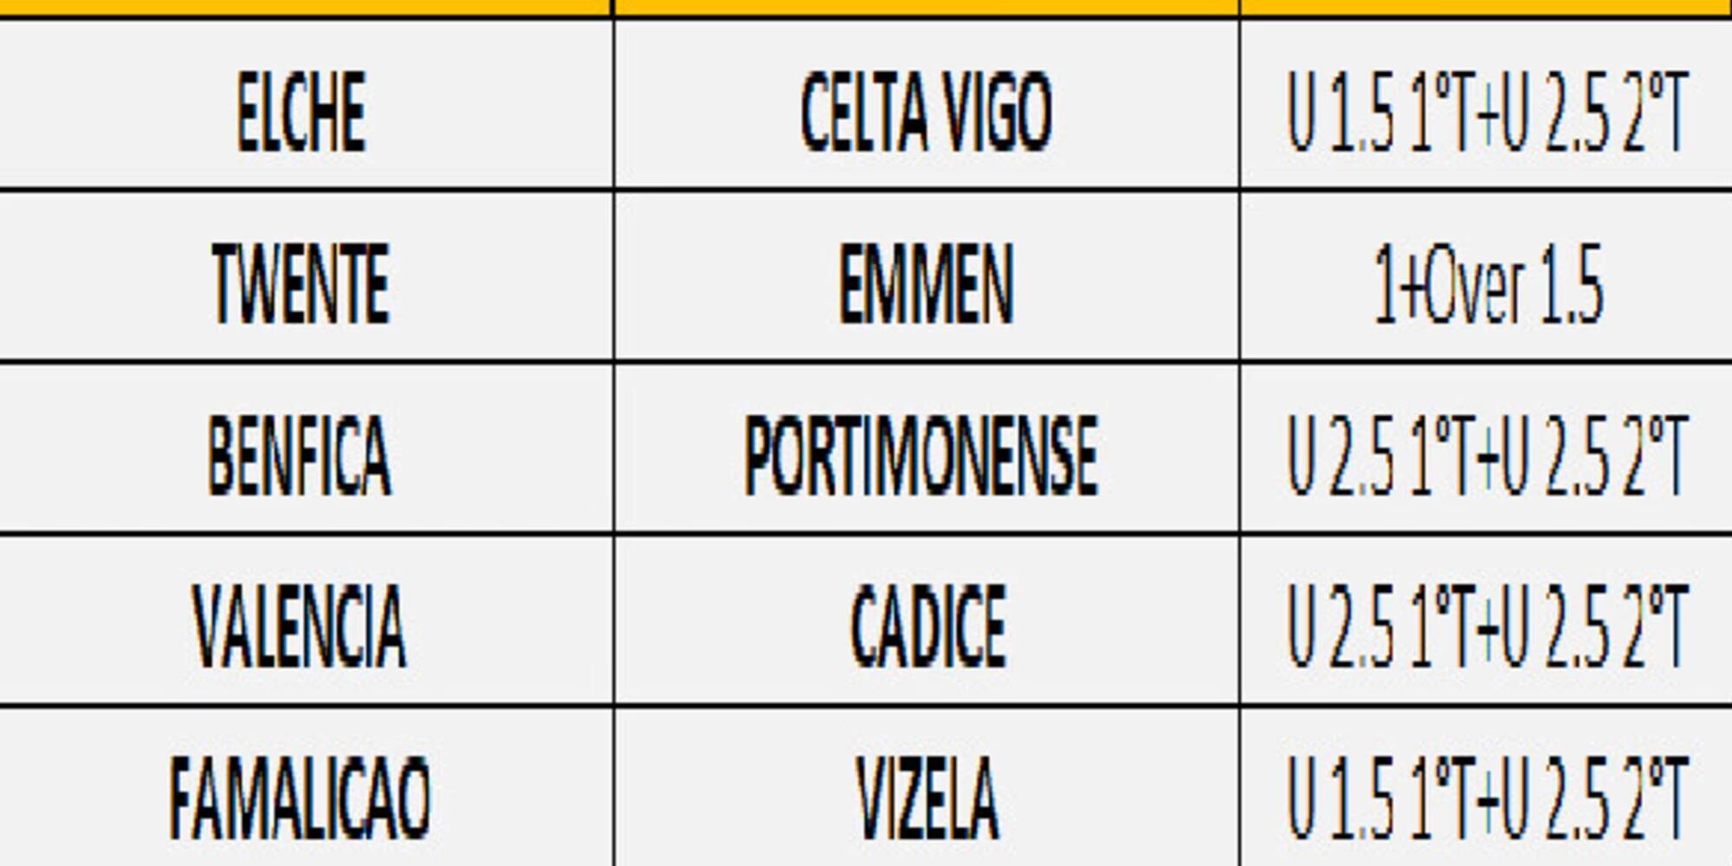Image resolution: width=1732 pixels, height=866 pixels.
Task: Click the 1+Over 1.5 prediction cell
Action: pos(1486,284)
